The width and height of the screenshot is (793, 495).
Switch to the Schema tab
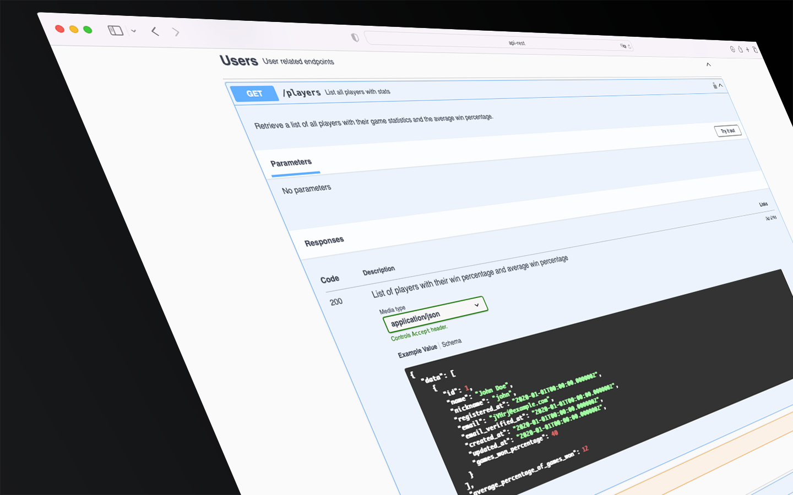pos(452,343)
